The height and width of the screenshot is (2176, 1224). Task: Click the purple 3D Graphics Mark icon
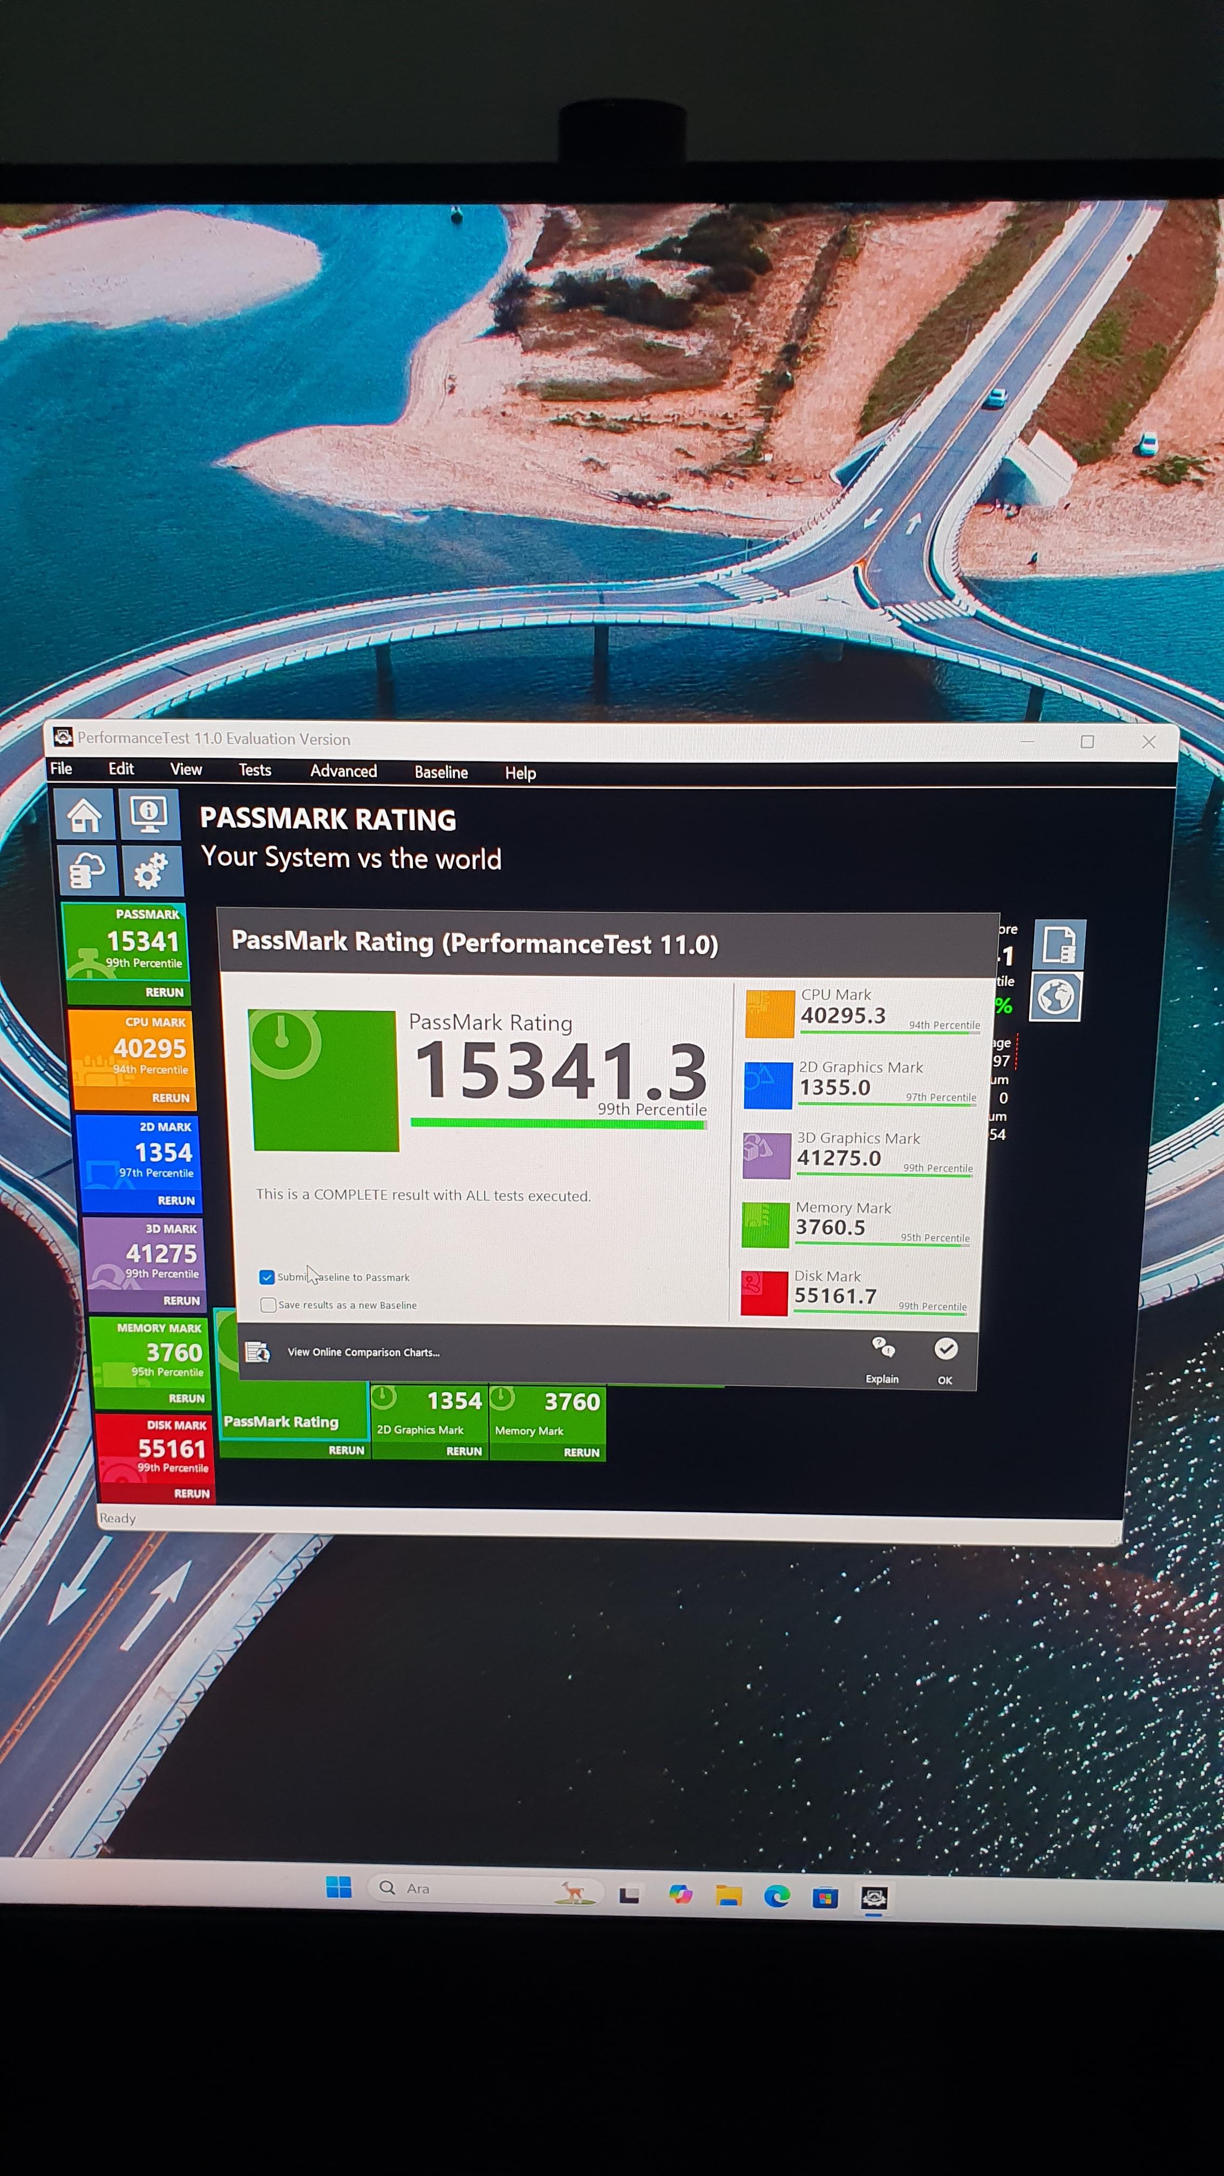[766, 1155]
